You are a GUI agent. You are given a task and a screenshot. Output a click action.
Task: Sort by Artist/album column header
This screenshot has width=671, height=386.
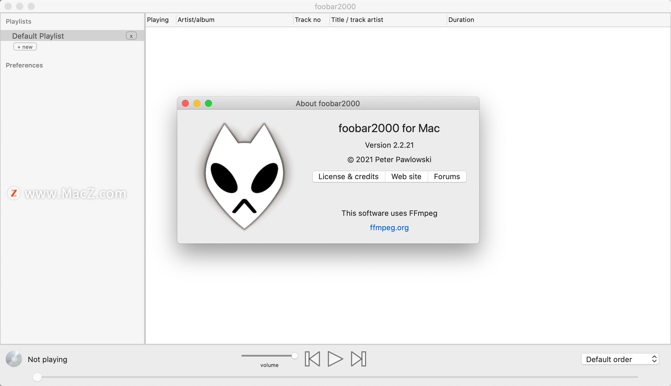[234, 20]
